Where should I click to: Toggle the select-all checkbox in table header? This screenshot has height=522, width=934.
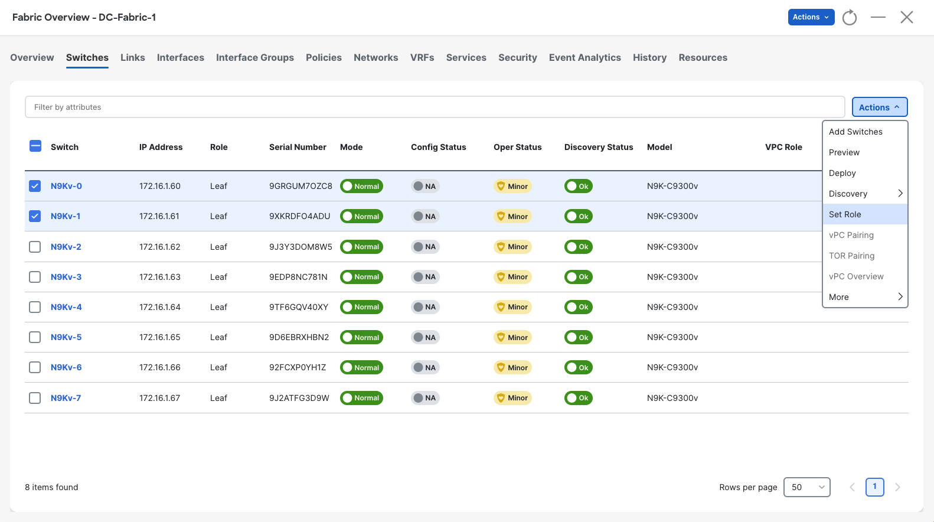tap(35, 146)
